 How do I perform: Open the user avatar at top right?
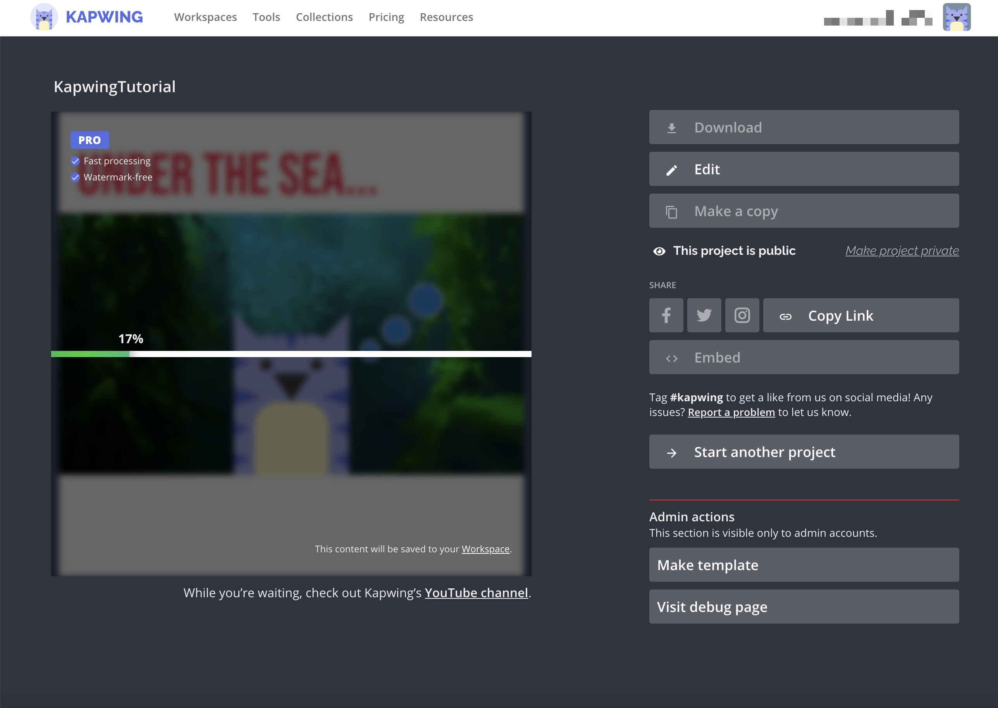point(956,17)
